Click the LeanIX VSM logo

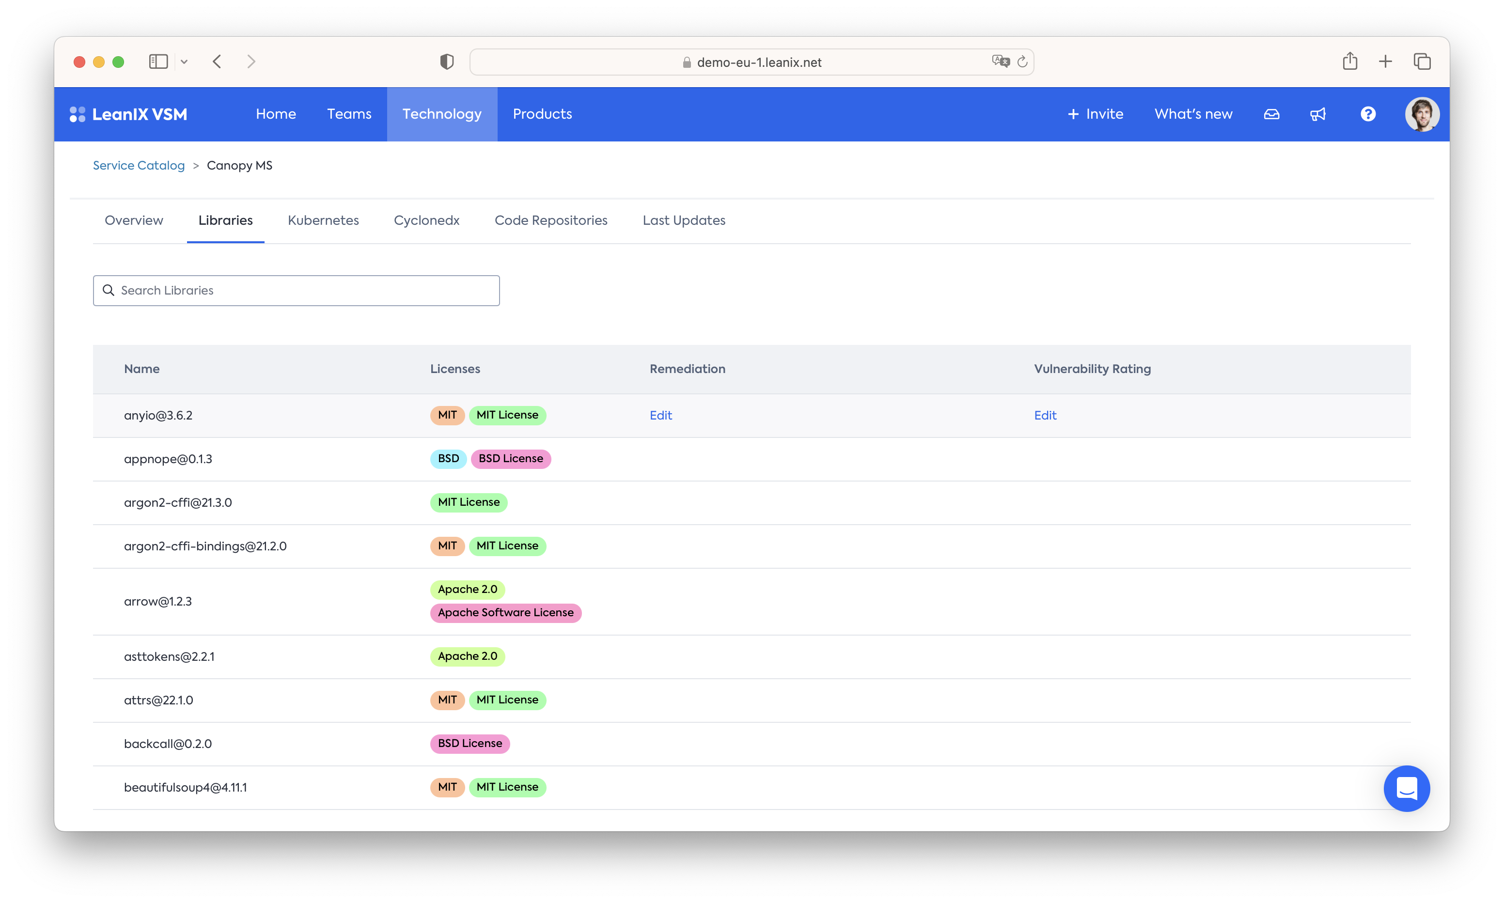[x=128, y=114]
